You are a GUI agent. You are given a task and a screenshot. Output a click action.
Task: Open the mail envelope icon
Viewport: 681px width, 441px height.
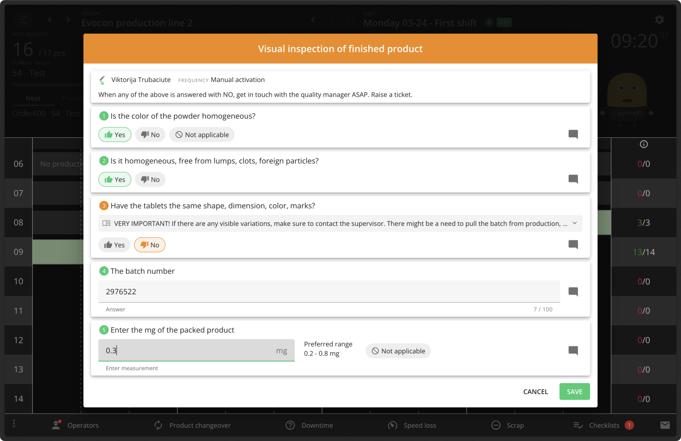665,425
